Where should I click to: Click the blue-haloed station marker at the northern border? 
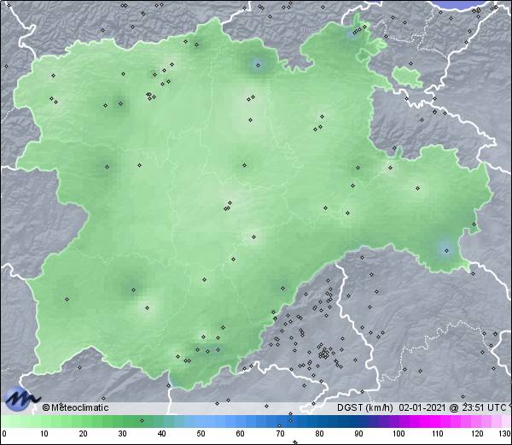258,66
